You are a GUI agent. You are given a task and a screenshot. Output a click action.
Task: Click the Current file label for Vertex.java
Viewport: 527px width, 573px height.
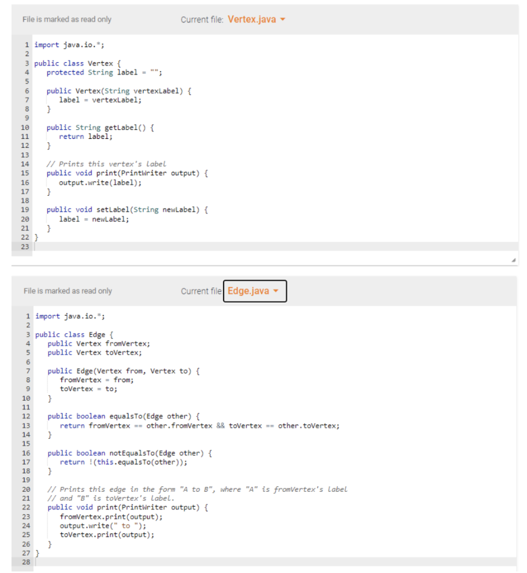tap(202, 18)
